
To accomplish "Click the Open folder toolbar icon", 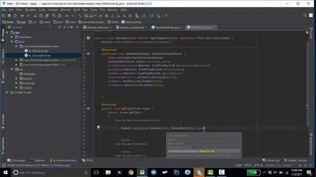I will click(3, 16).
